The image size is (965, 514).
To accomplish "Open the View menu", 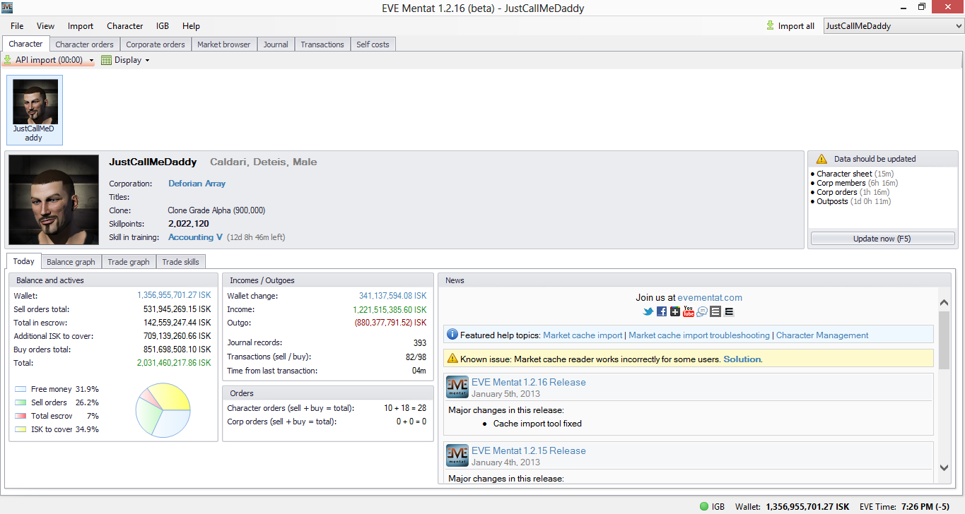I will (x=45, y=26).
